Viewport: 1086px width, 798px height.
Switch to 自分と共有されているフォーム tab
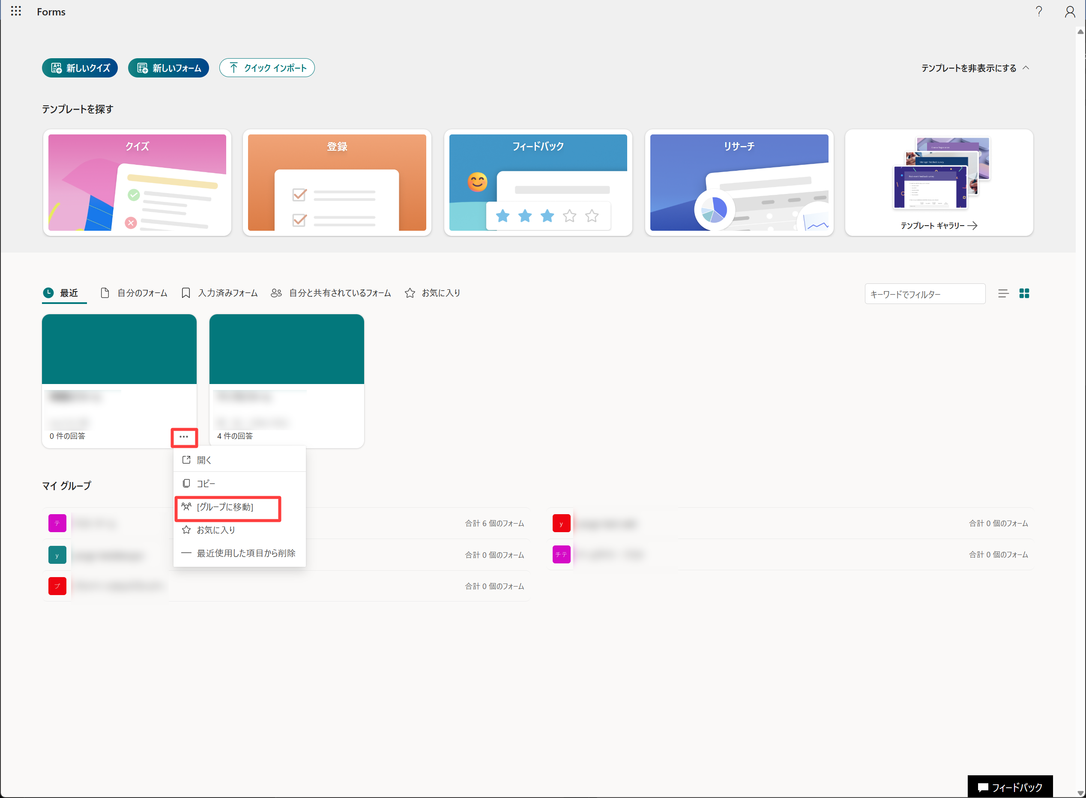pos(331,293)
